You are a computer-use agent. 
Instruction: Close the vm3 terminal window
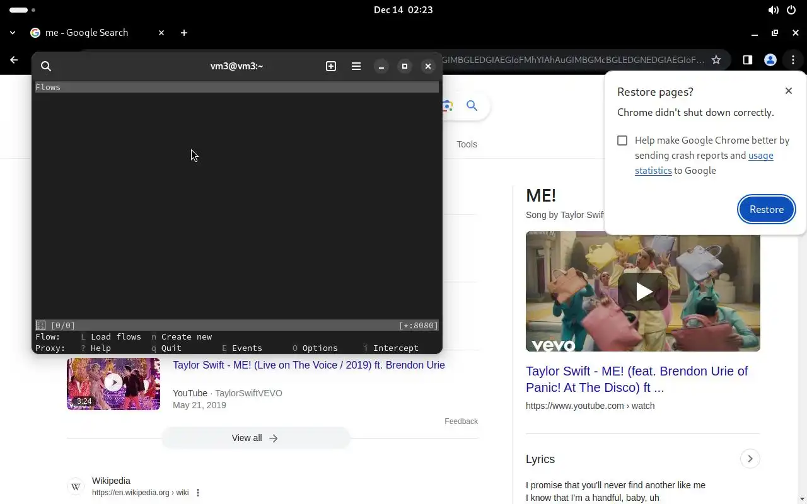(x=428, y=66)
